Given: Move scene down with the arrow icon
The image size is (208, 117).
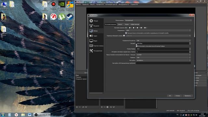Looking at the screenshot, I should 86,107.
